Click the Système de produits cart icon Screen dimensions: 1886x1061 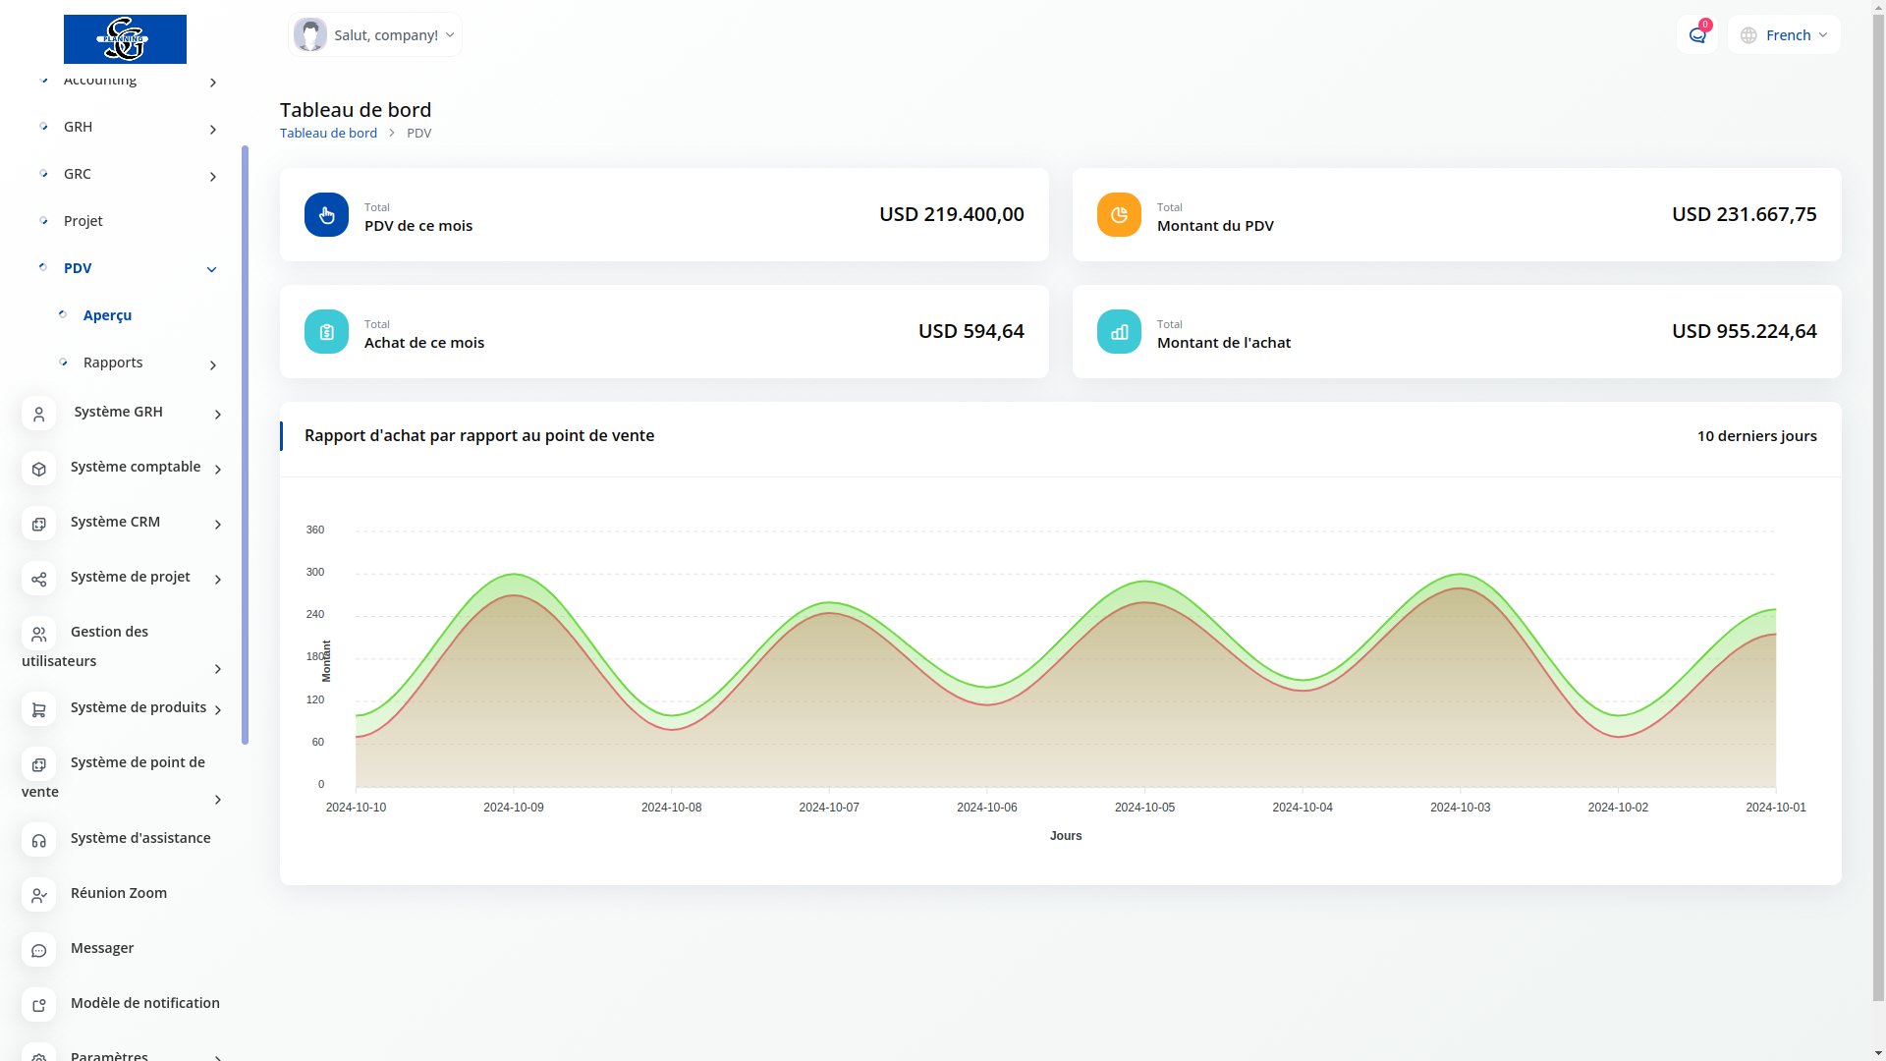38,709
